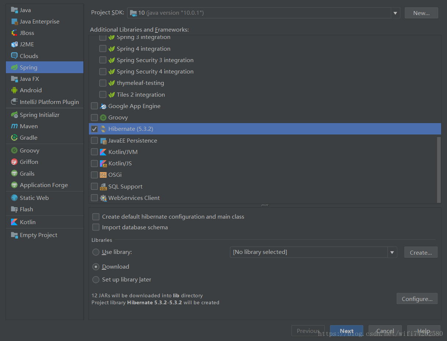
Task: Click the Hibernate framework icon
Action: click(x=103, y=129)
